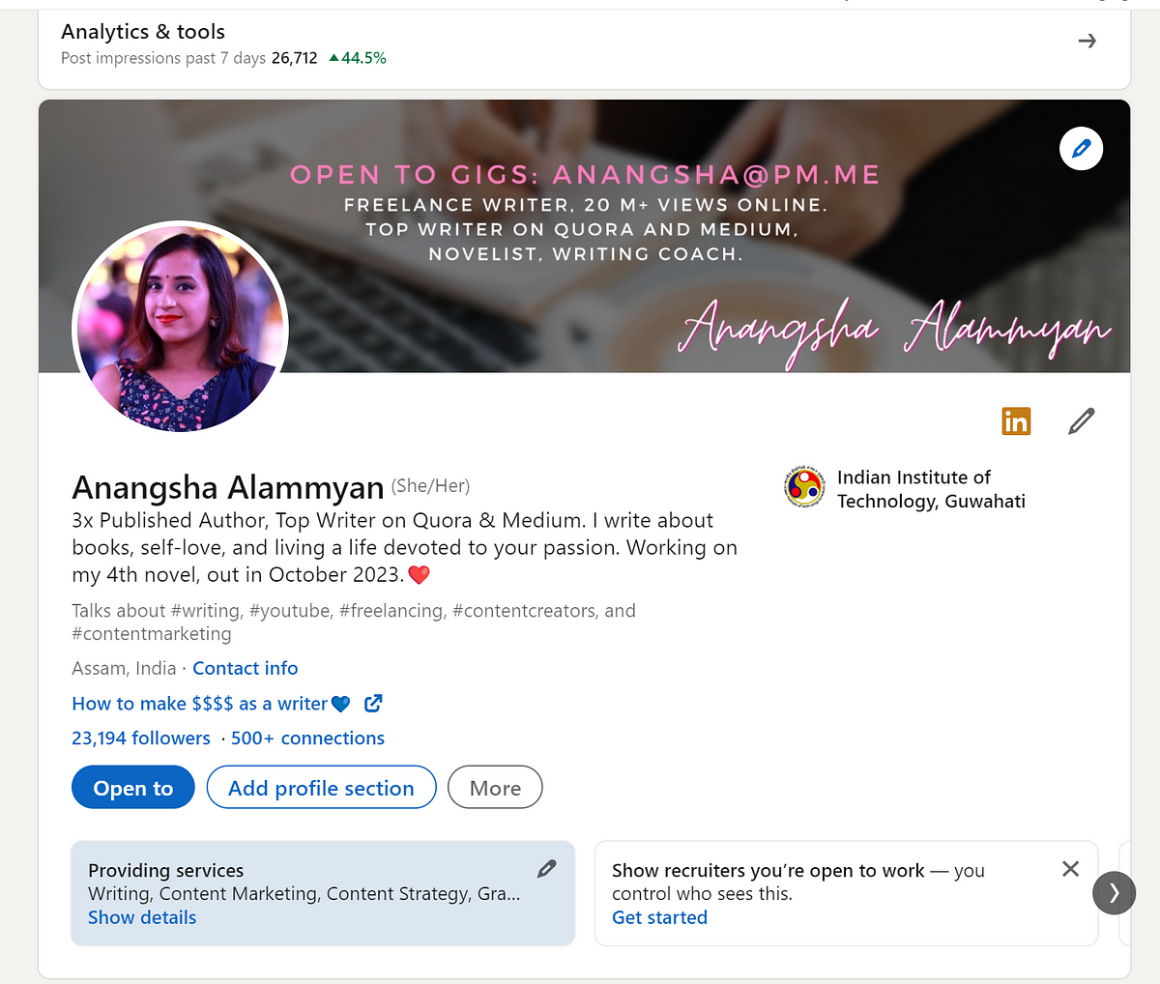The image size is (1160, 984).
Task: Click the circular profile photo
Action: point(180,329)
